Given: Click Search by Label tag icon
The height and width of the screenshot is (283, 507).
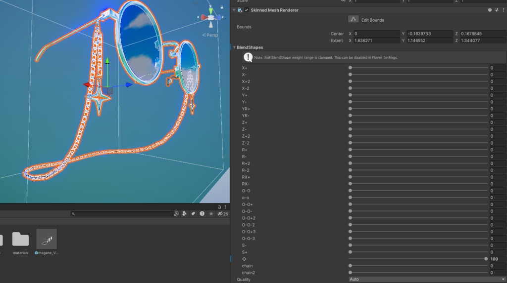Looking at the screenshot, I should coord(193,214).
